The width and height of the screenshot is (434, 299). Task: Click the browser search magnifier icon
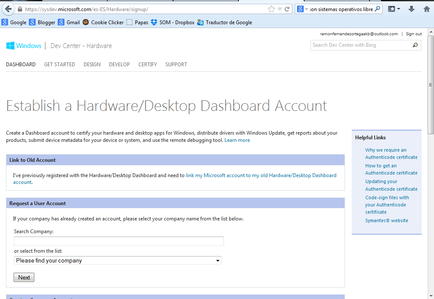[x=377, y=9]
